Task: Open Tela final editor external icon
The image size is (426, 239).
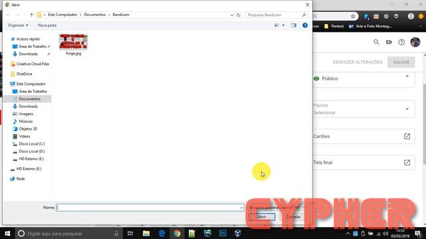Action: [407, 163]
